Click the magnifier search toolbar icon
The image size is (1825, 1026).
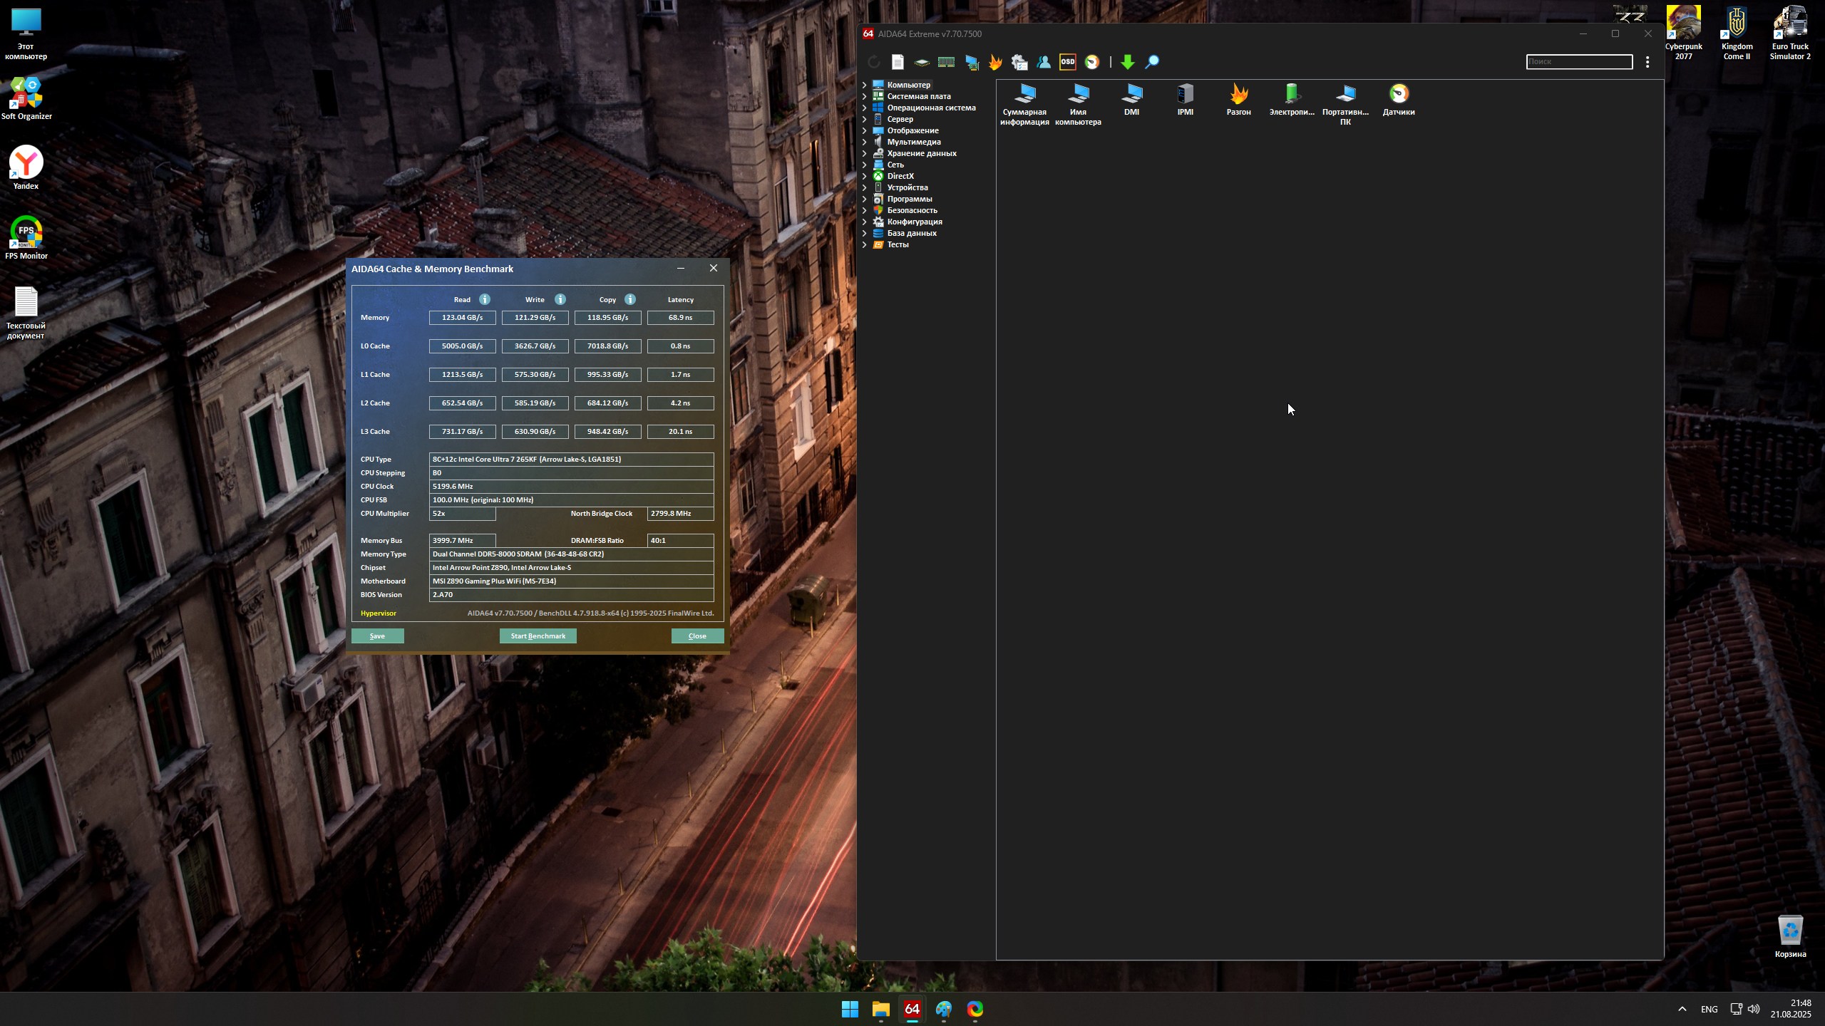(1151, 62)
